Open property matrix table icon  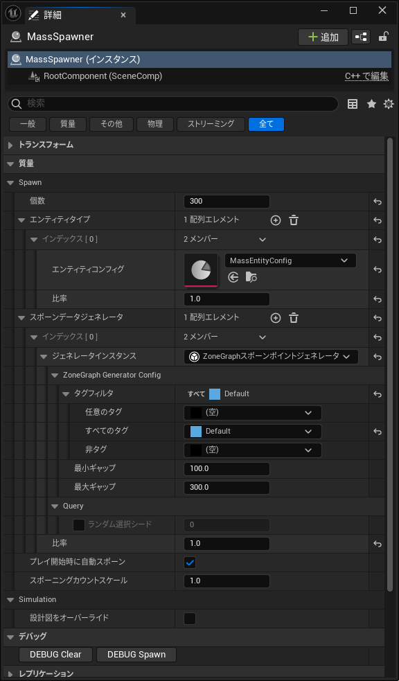[x=353, y=104]
